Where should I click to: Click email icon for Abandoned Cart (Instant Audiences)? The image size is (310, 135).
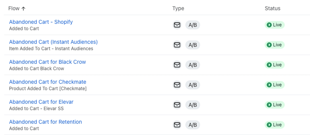[x=177, y=45]
